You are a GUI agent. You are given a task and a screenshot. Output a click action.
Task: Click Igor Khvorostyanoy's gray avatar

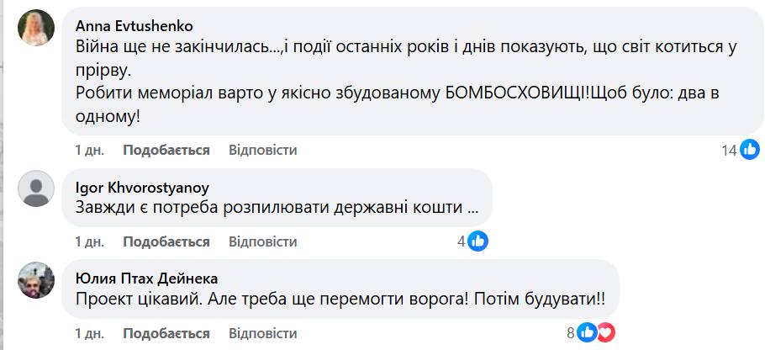pos(36,188)
